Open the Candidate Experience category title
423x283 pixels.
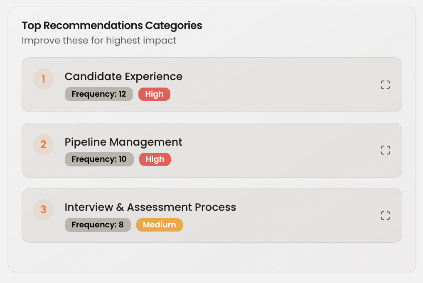pyautogui.click(x=123, y=76)
